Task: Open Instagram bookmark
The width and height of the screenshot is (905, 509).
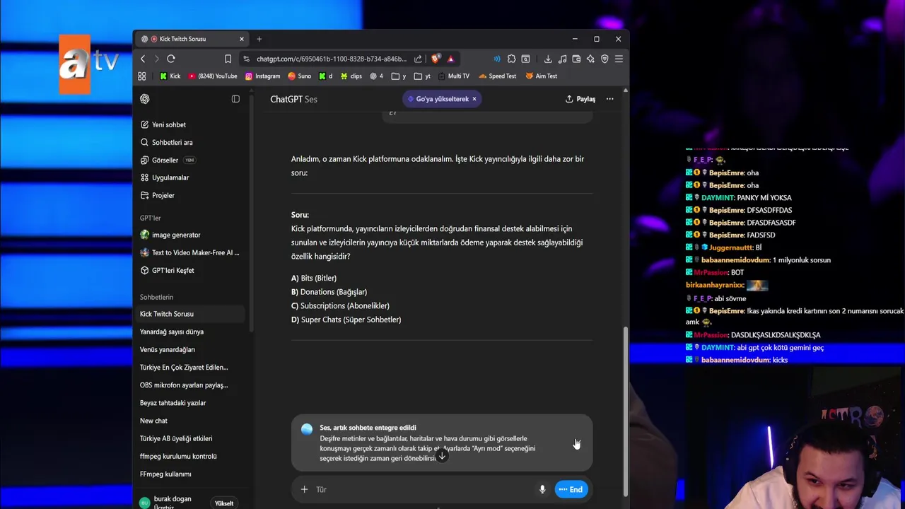Action: [x=263, y=76]
